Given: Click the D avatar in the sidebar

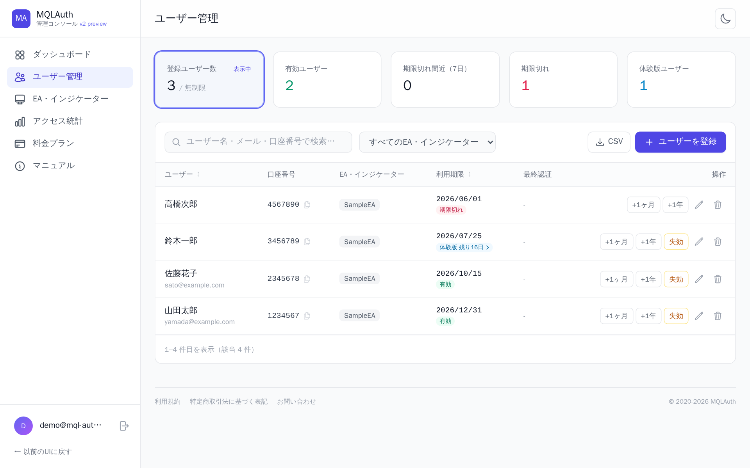Looking at the screenshot, I should pyautogui.click(x=23, y=426).
